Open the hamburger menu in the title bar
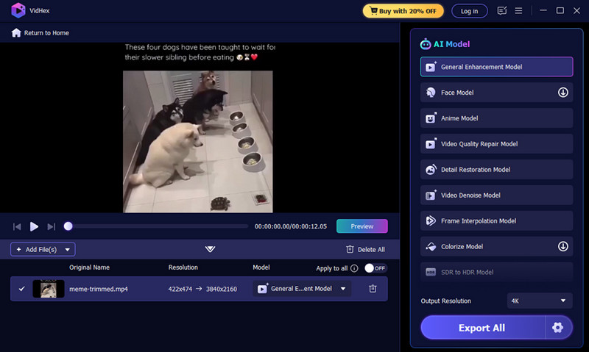Image resolution: width=589 pixels, height=352 pixels. click(519, 11)
